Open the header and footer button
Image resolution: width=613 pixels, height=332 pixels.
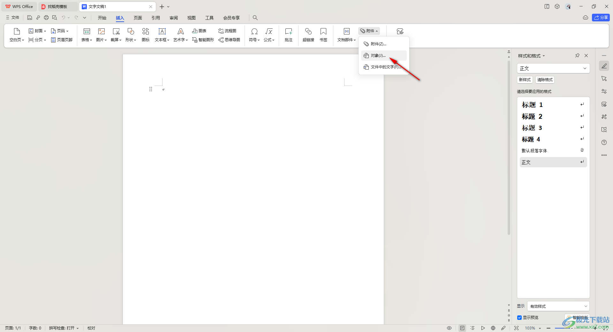click(x=62, y=40)
